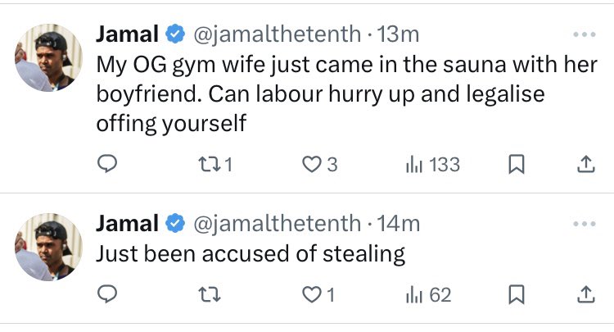The image size is (614, 332).
Task: Repost the accused of stealing tweet
Action: [x=210, y=294]
